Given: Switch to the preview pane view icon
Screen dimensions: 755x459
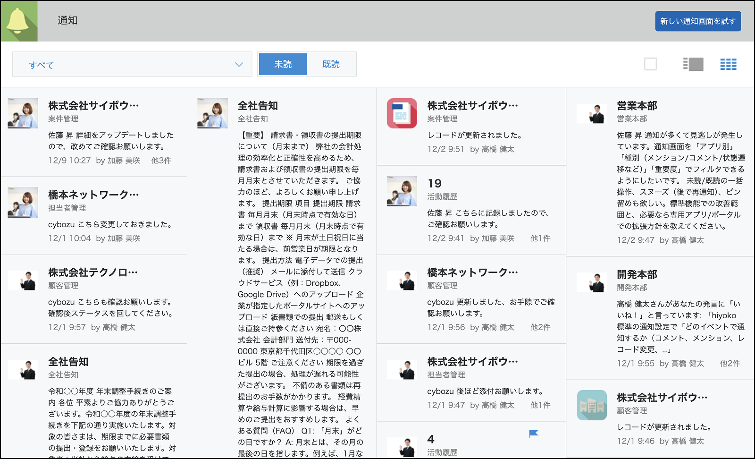Looking at the screenshot, I should [692, 64].
